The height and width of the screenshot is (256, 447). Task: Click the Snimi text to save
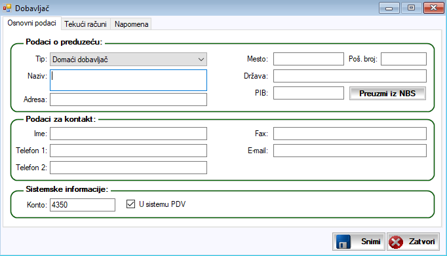click(370, 242)
